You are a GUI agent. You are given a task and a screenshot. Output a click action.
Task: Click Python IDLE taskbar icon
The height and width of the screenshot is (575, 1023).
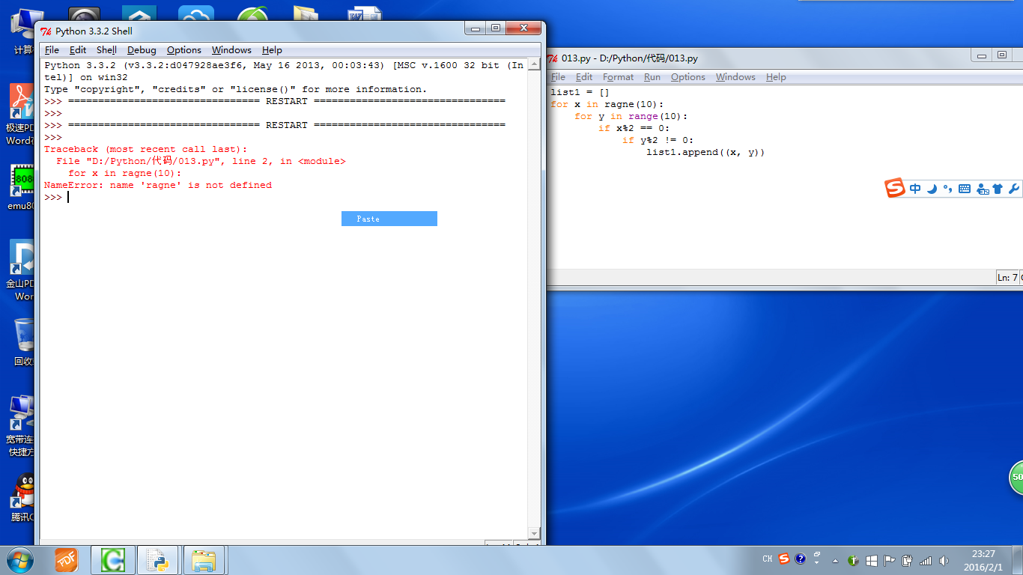(x=157, y=560)
